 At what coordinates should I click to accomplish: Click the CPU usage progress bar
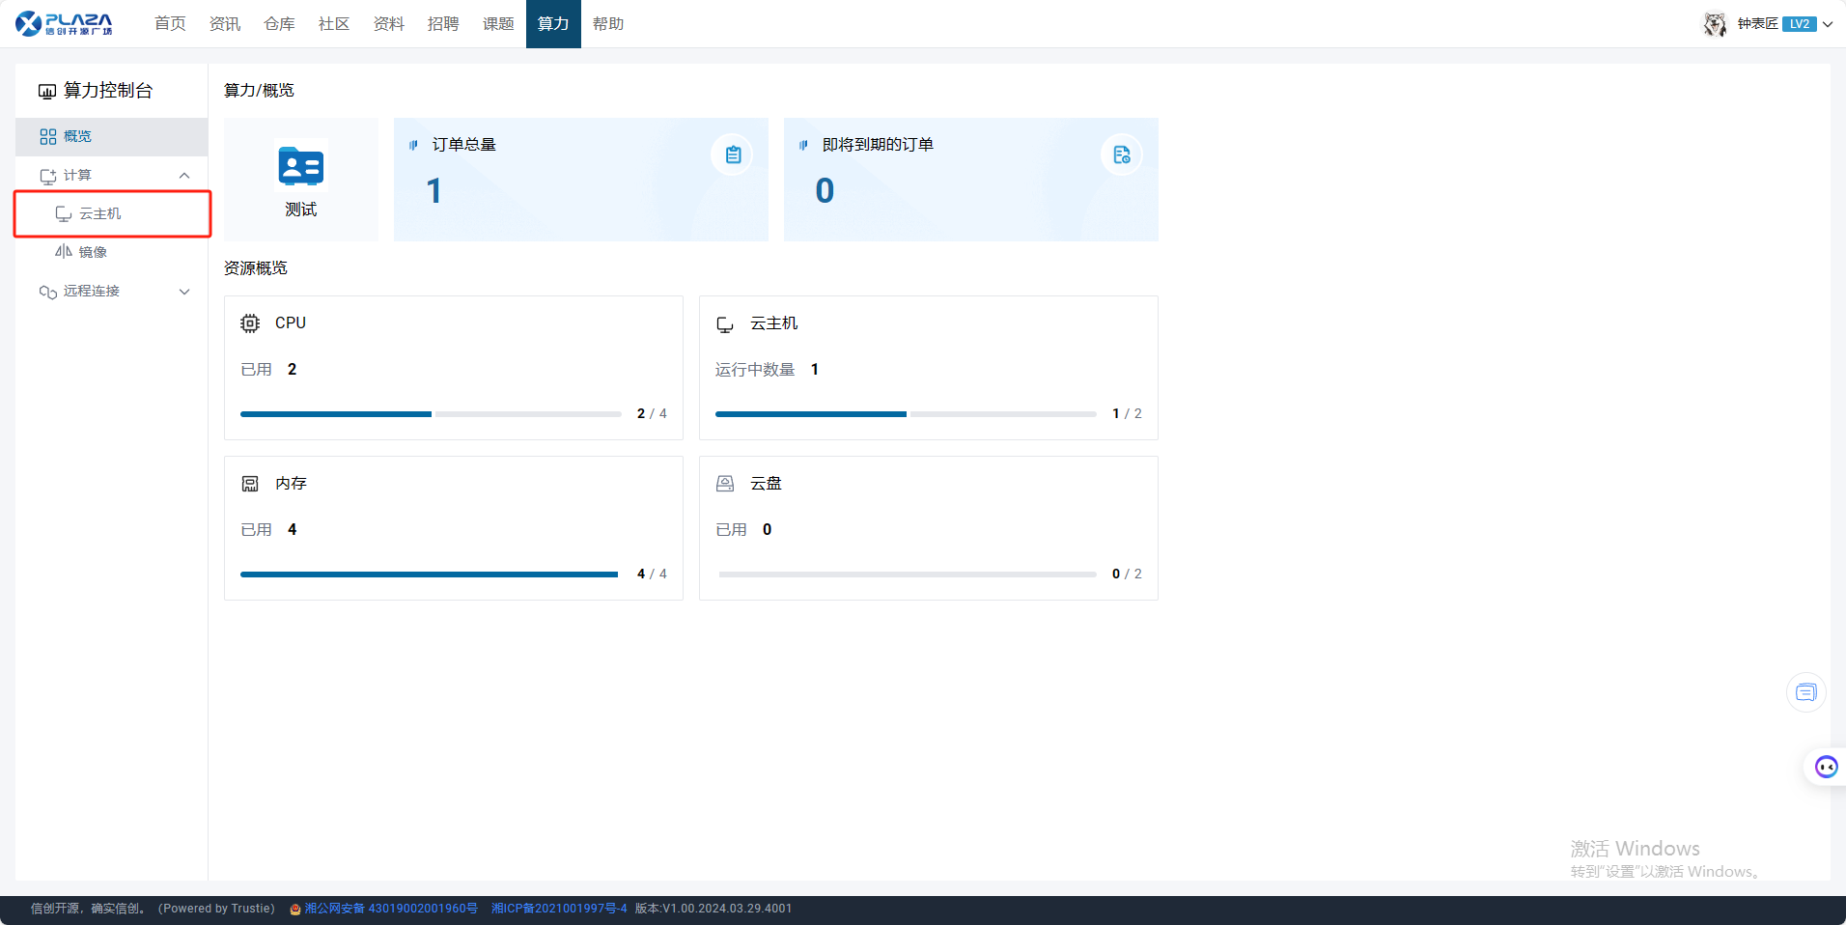pyautogui.click(x=431, y=414)
